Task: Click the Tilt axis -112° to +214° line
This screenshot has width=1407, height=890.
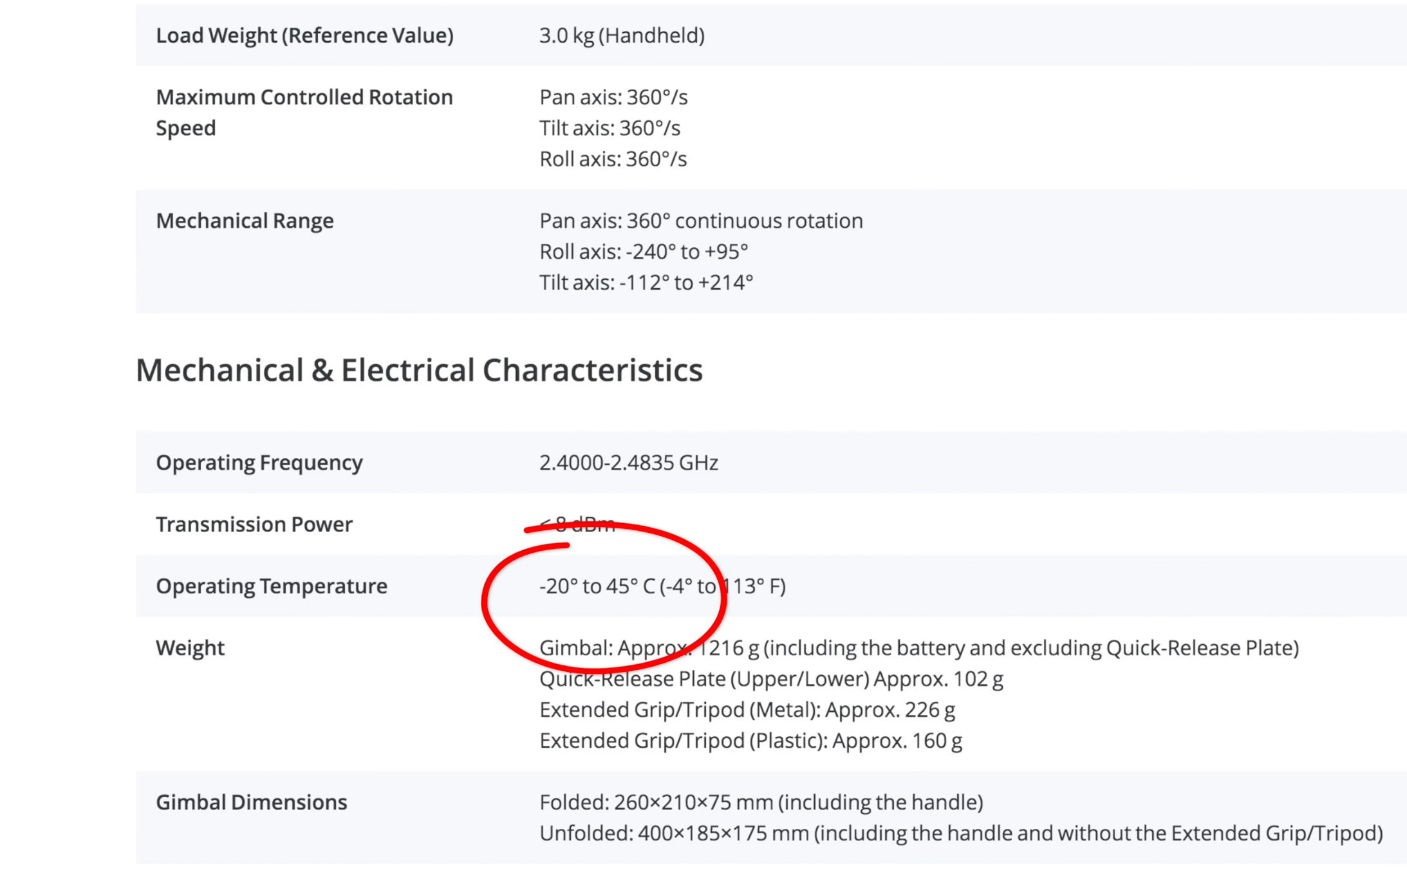Action: tap(646, 283)
